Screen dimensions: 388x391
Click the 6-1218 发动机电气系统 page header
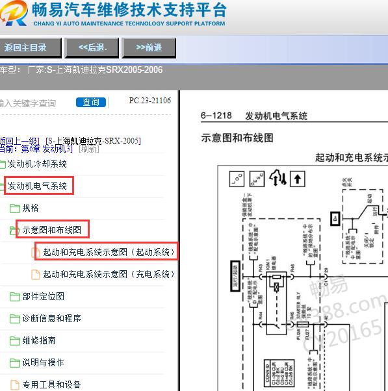point(253,116)
